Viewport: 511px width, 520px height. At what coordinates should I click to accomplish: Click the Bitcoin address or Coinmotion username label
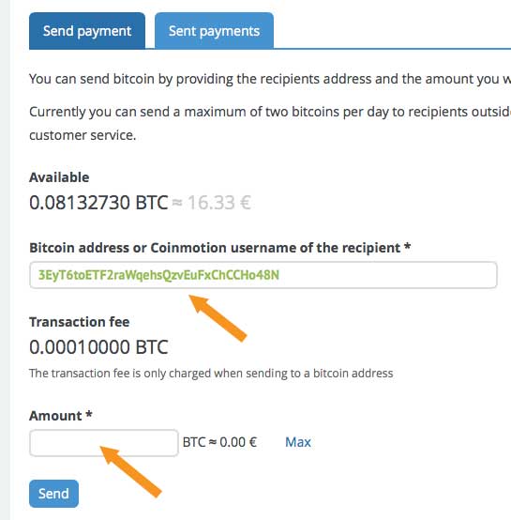coord(220,248)
